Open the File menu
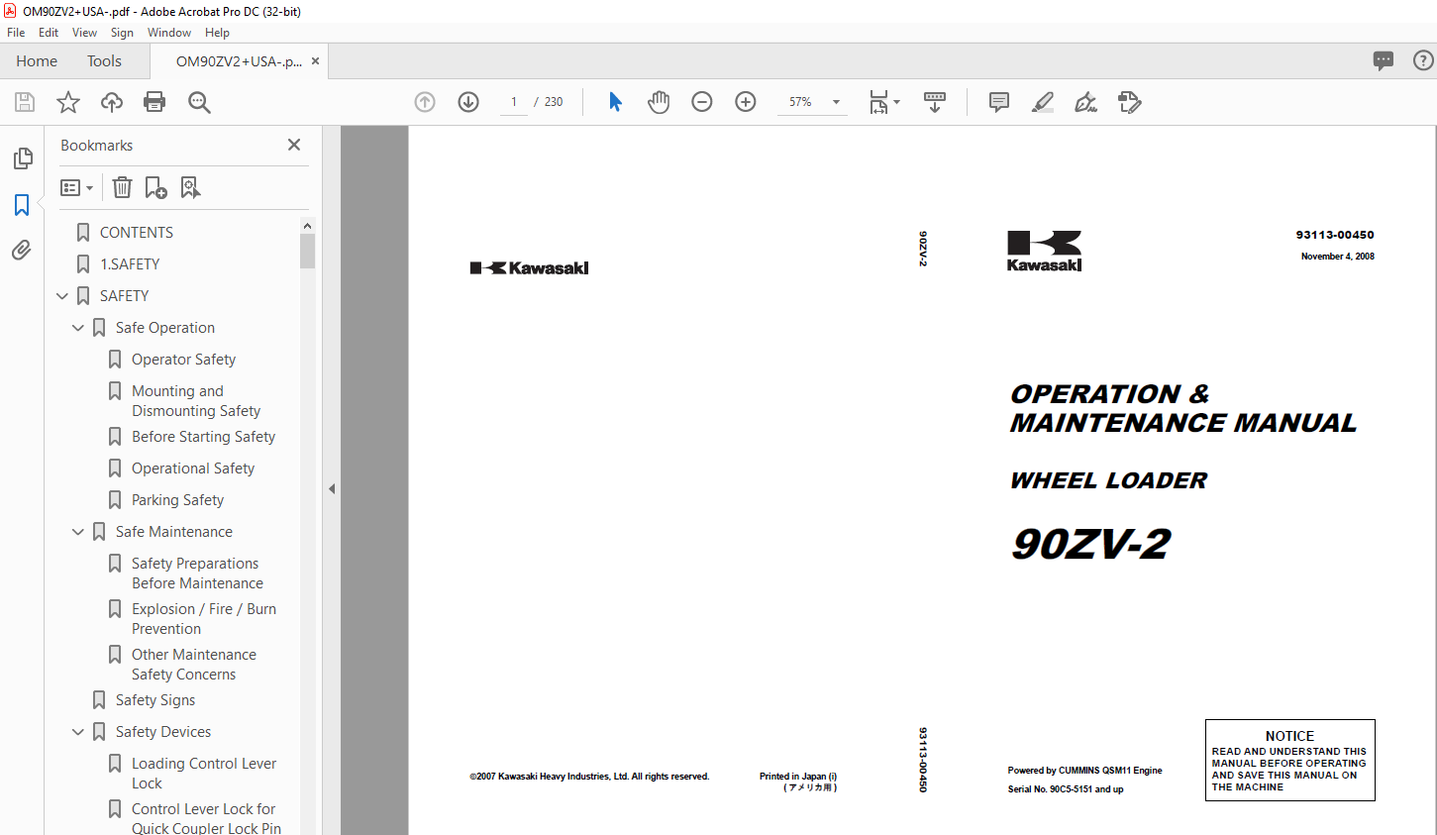Viewport: 1437px width, 835px height. coord(16,33)
